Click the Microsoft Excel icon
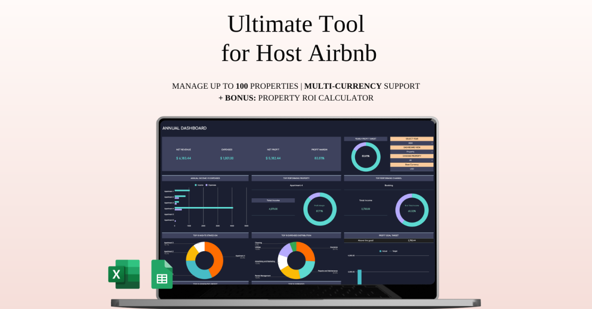This screenshot has width=592, height=309. (124, 274)
